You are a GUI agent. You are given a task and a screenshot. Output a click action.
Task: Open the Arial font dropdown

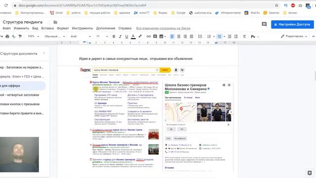80,36
